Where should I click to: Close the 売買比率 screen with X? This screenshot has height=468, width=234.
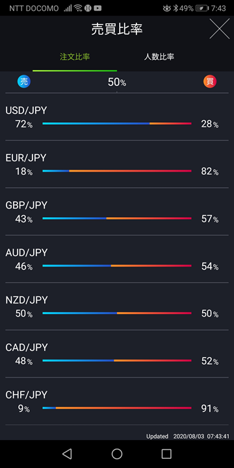[x=220, y=29]
